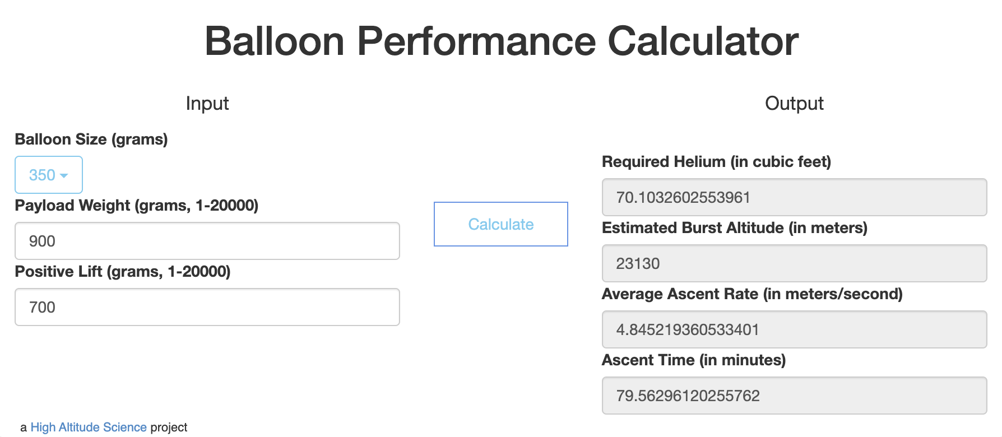Click the Estimated Burst Altitude result field
This screenshot has height=437, width=1002.
[x=794, y=263]
